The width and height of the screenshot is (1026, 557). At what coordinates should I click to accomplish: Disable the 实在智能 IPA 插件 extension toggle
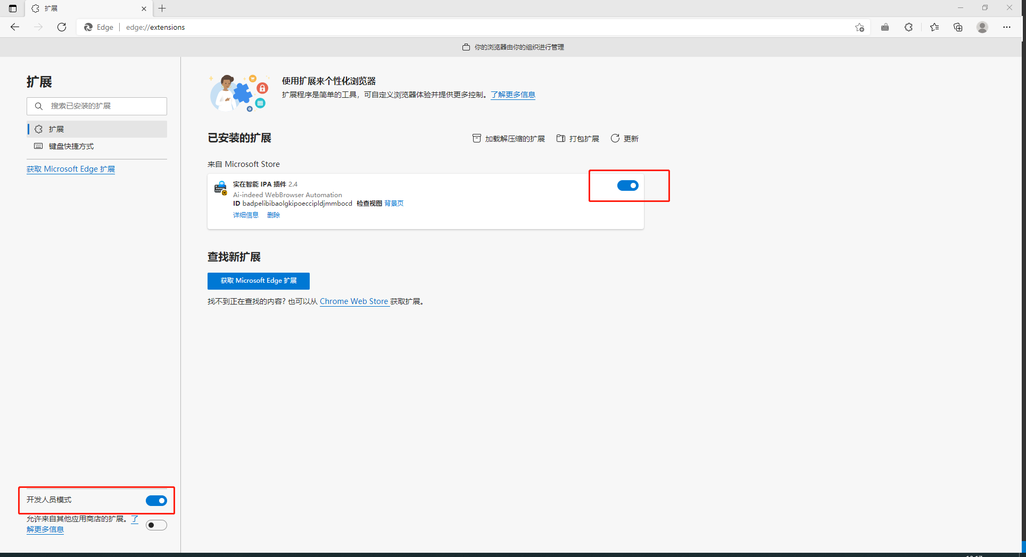(x=627, y=185)
